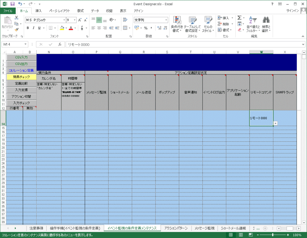Apply the fill color bucket
The height and width of the screenshot is (238, 307).
(62, 28)
